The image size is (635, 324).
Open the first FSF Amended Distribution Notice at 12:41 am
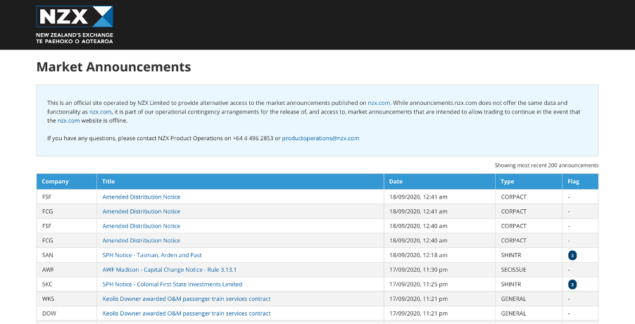coord(142,197)
